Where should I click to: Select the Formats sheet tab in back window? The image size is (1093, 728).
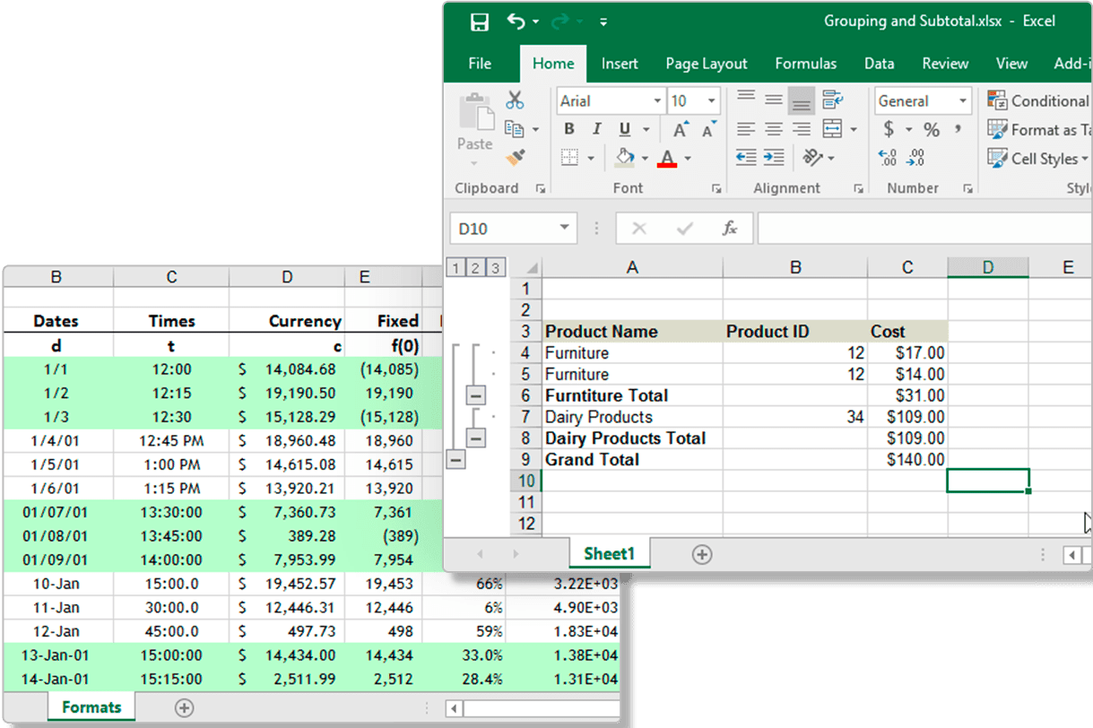point(91,707)
